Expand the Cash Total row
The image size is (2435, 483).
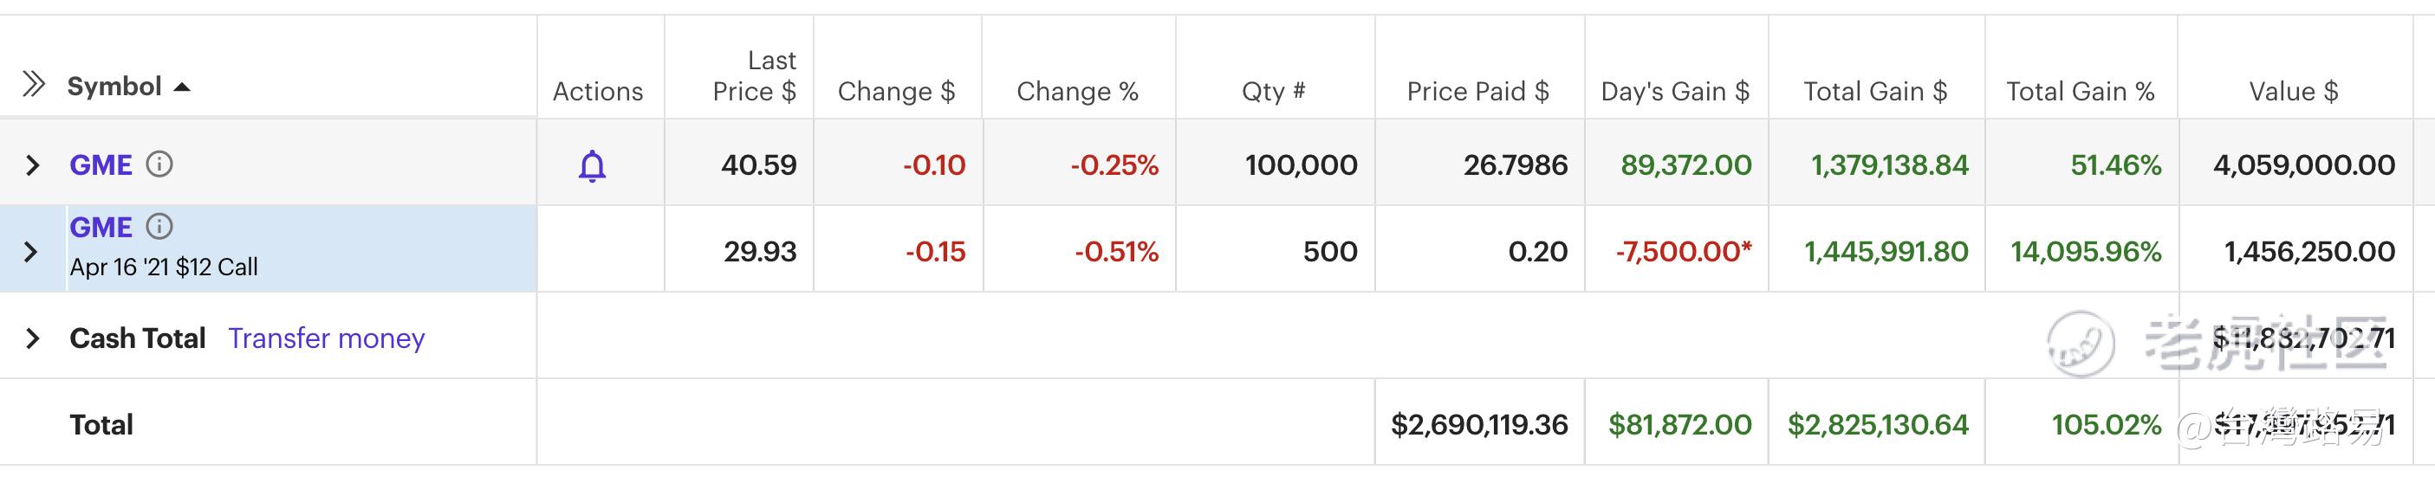[x=32, y=338]
